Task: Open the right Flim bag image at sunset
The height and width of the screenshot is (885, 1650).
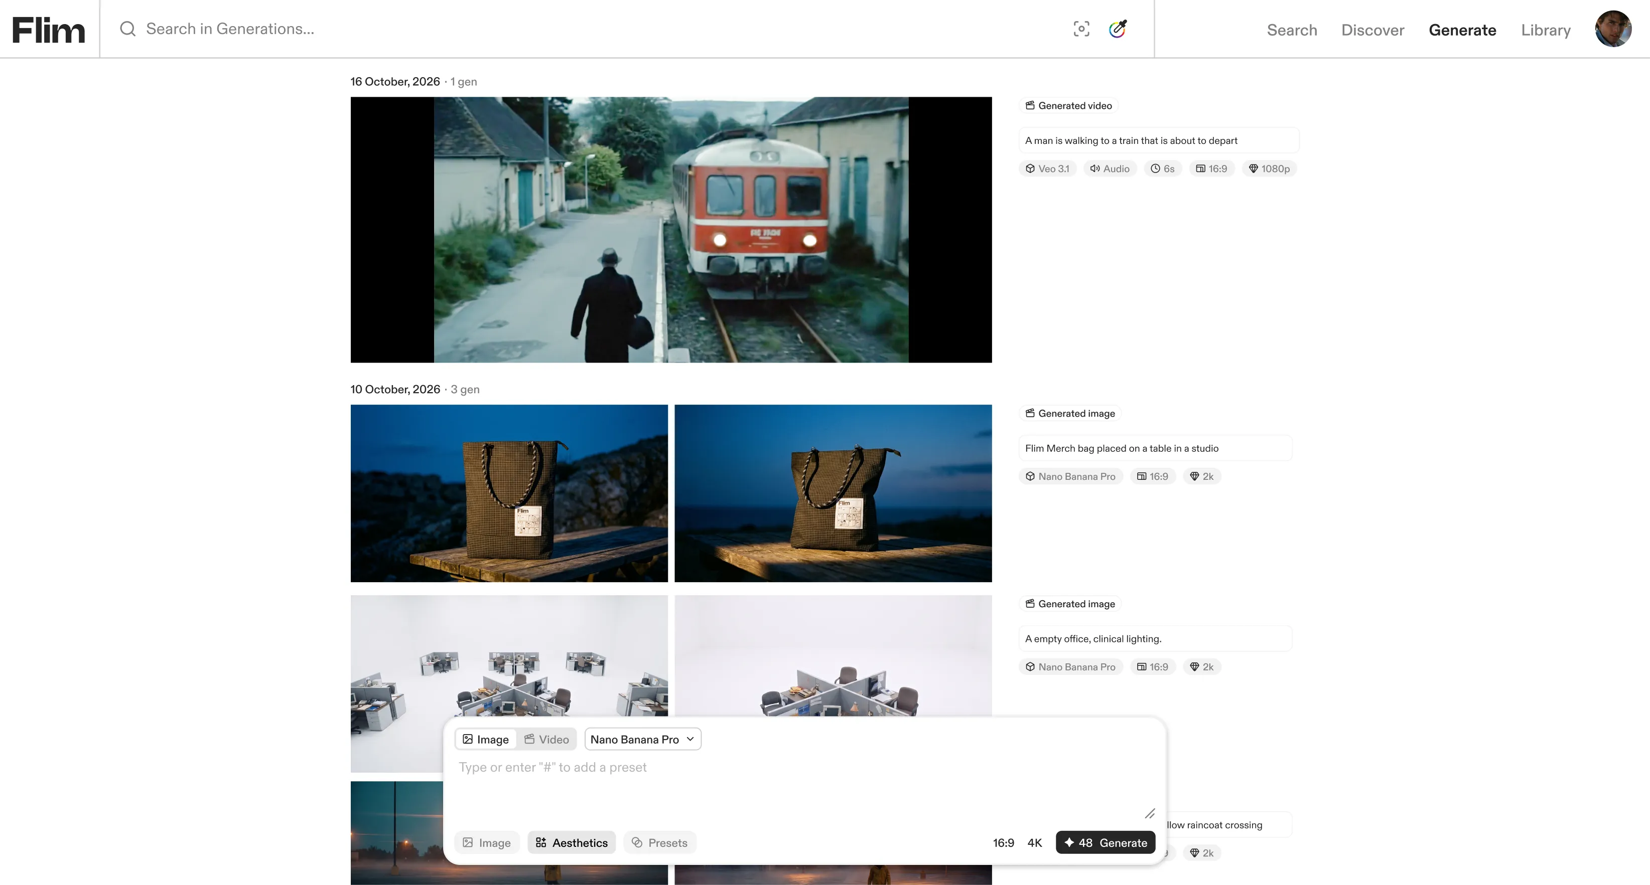Action: click(833, 493)
